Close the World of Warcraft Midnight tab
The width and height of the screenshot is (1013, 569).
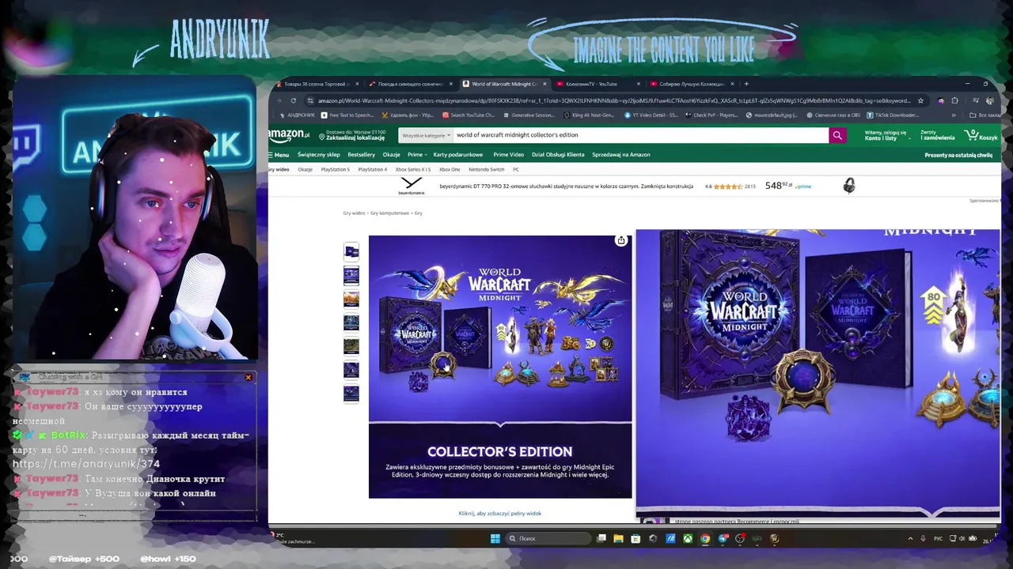(544, 84)
